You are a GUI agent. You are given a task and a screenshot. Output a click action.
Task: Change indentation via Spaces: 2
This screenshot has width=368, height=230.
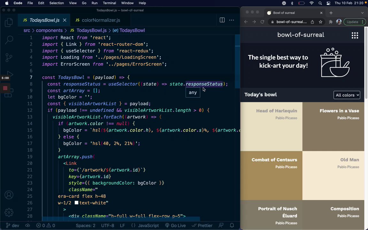point(86,226)
